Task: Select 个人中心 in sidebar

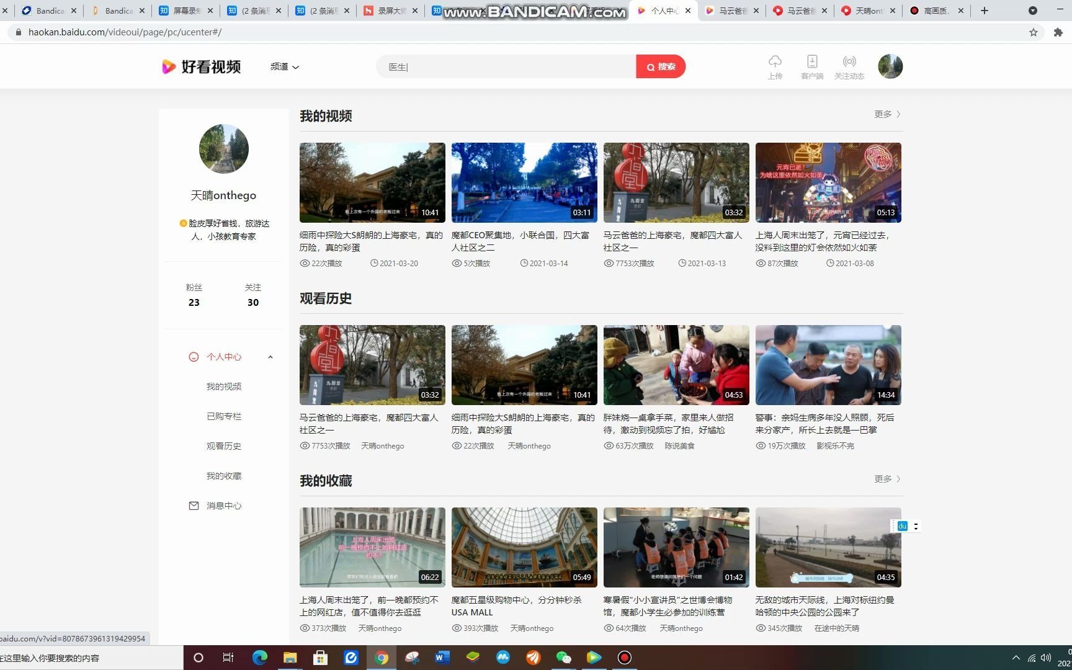Action: click(x=224, y=357)
